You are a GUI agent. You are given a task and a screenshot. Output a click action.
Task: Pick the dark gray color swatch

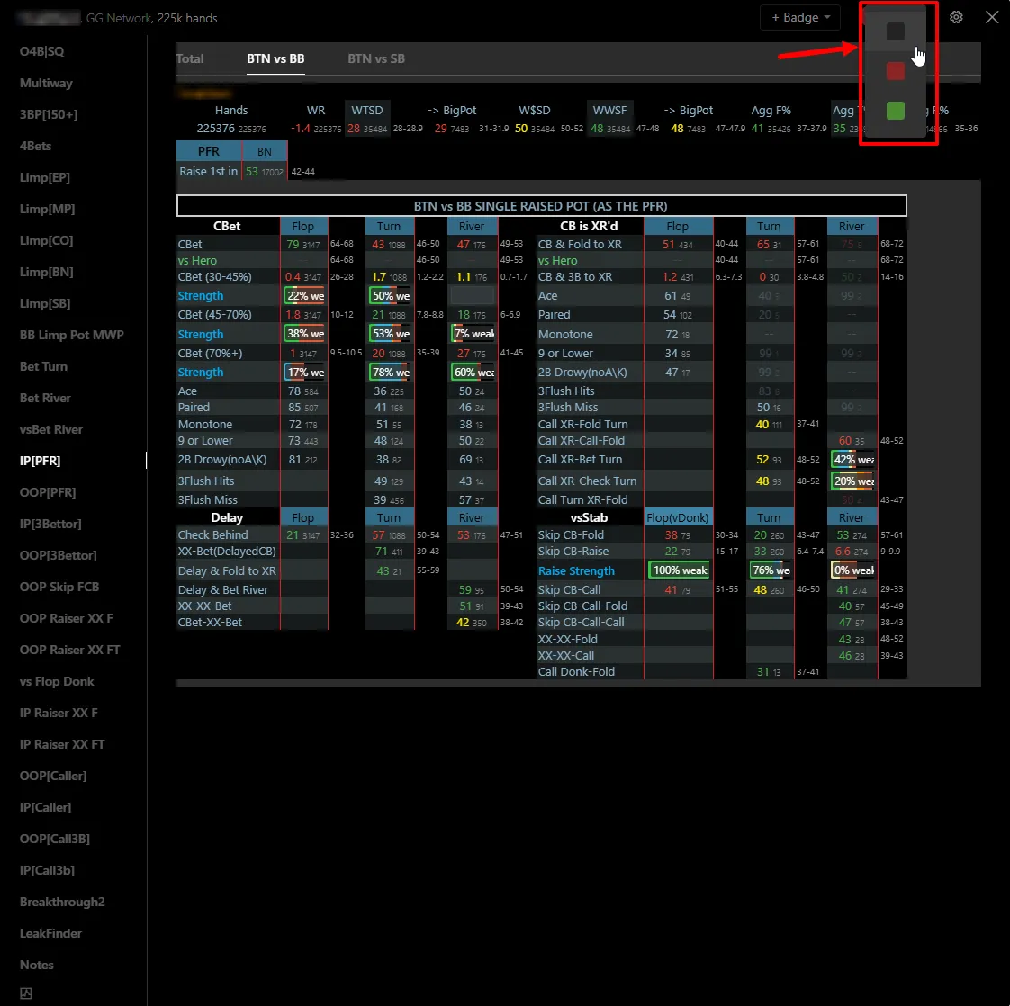895,31
